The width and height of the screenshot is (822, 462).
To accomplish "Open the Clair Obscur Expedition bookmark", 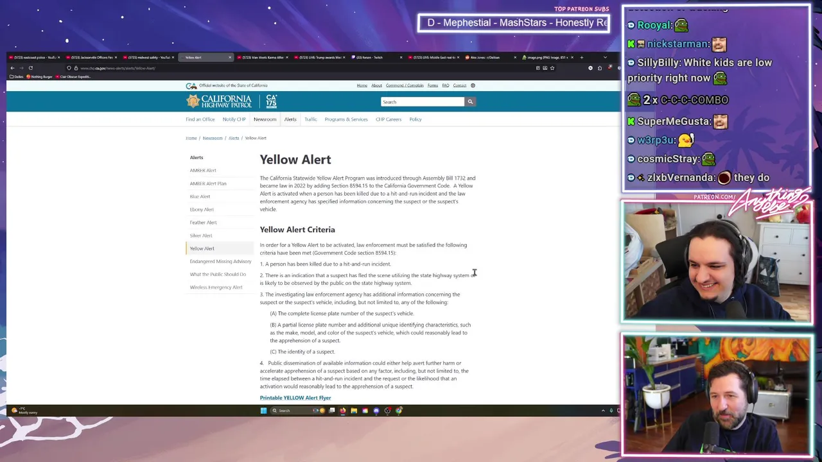I will click(74, 77).
